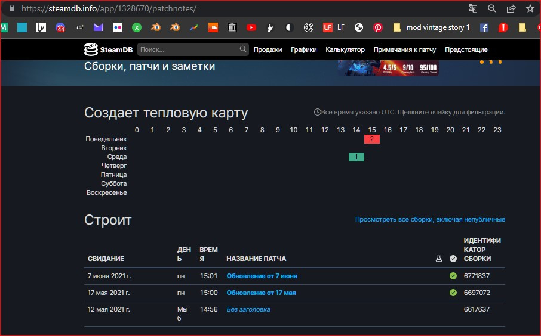Open the YouTube bookmark
The height and width of the screenshot is (336, 541).
(251, 27)
